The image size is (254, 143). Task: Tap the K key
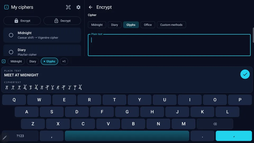[x=202, y=112]
